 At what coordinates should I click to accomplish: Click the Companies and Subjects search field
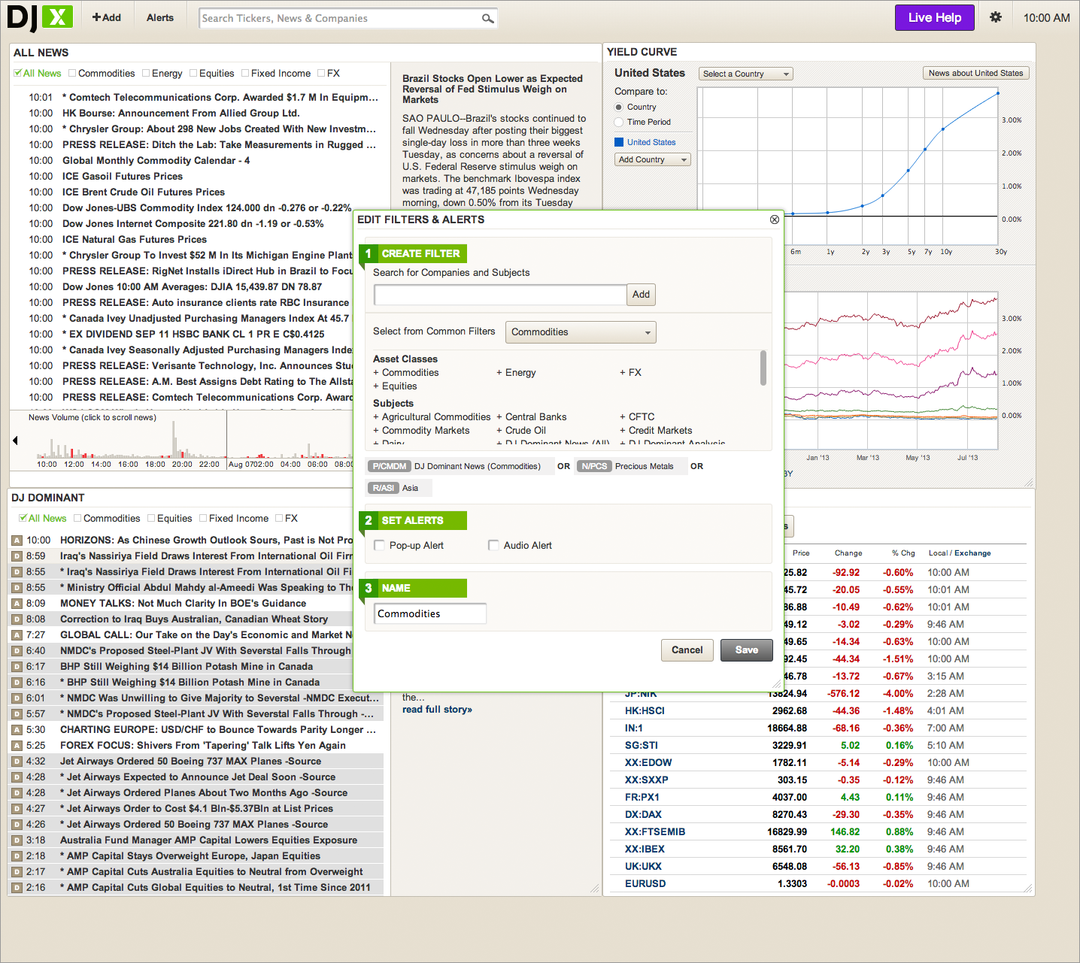[x=500, y=295]
